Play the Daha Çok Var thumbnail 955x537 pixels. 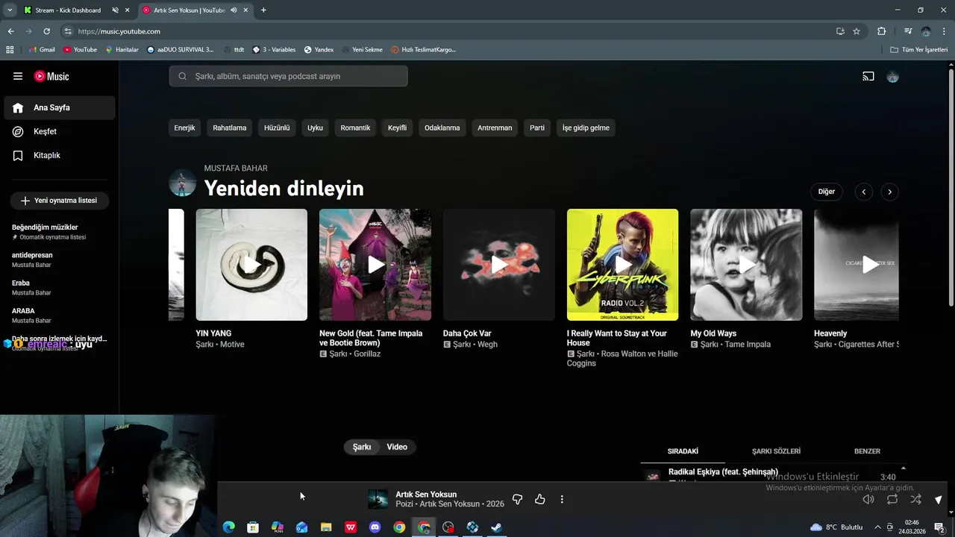pos(499,265)
